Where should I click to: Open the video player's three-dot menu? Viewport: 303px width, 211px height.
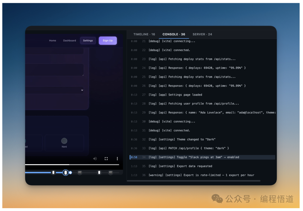pos(117,159)
